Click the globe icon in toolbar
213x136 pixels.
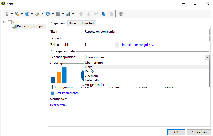point(27,14)
